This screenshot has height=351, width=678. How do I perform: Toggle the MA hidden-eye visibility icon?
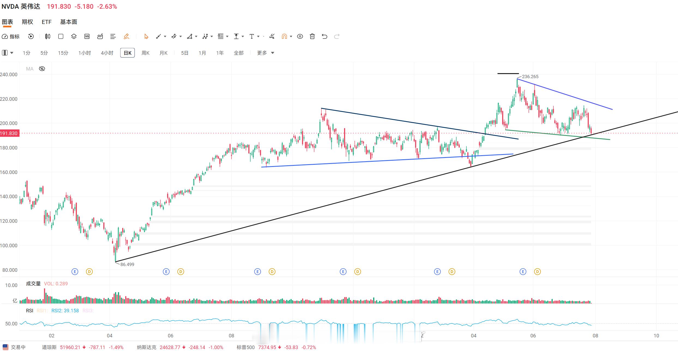tap(42, 69)
